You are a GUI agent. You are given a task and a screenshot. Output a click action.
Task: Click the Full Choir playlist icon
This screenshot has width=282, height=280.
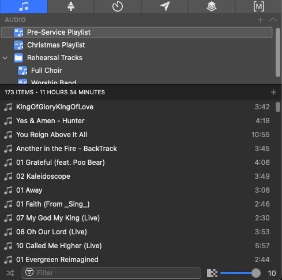(22, 71)
